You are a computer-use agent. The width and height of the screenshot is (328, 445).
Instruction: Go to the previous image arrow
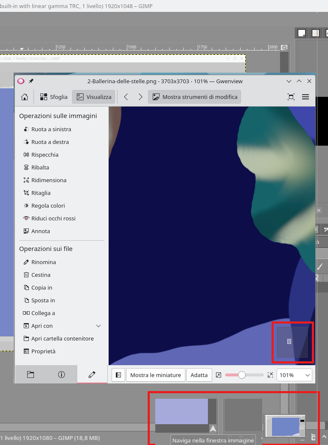point(126,97)
